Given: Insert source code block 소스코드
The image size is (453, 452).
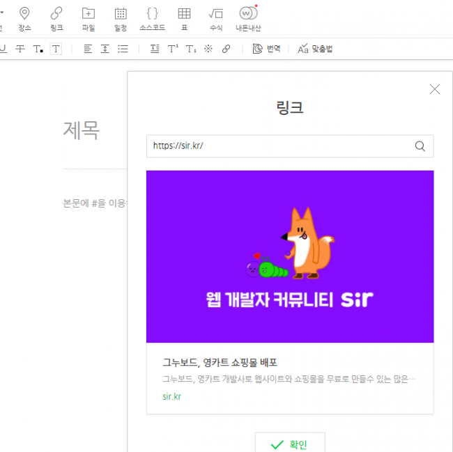Looking at the screenshot, I should pyautogui.click(x=152, y=19).
